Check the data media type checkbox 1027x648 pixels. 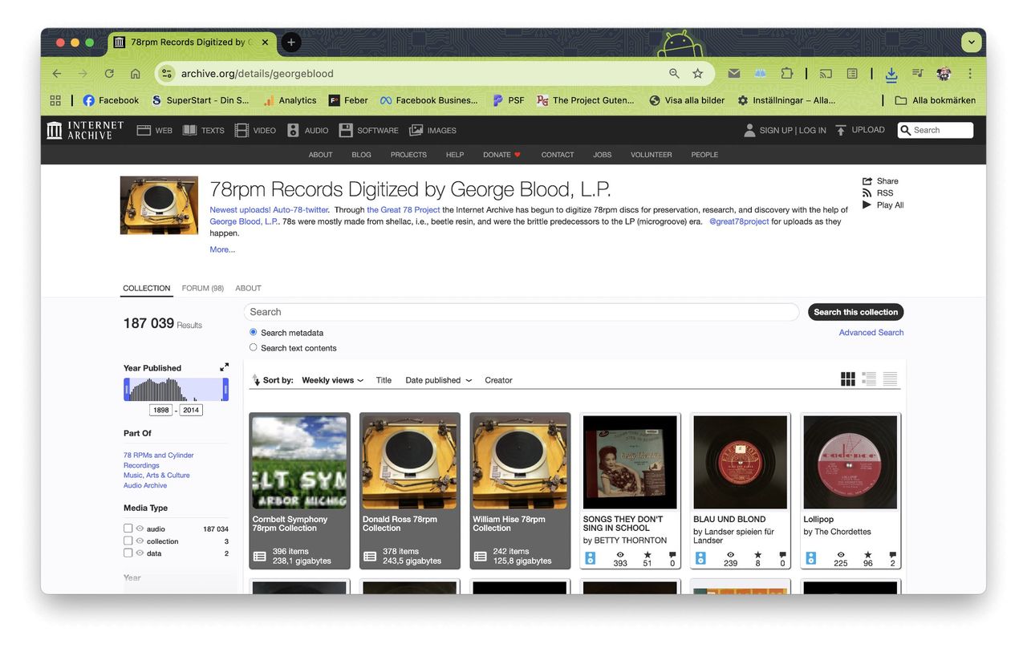coord(128,553)
